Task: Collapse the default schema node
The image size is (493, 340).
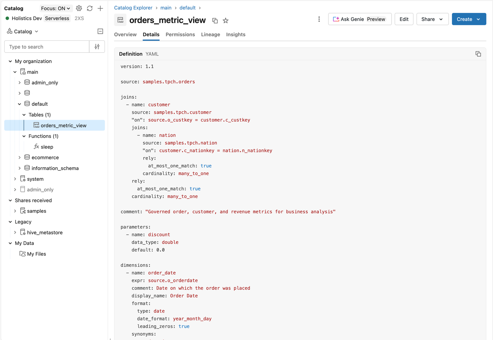Action: [19, 104]
